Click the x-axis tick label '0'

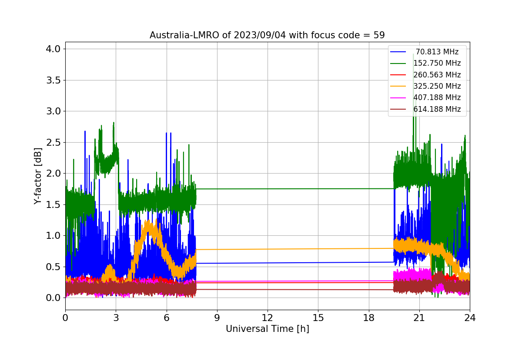[65, 318]
